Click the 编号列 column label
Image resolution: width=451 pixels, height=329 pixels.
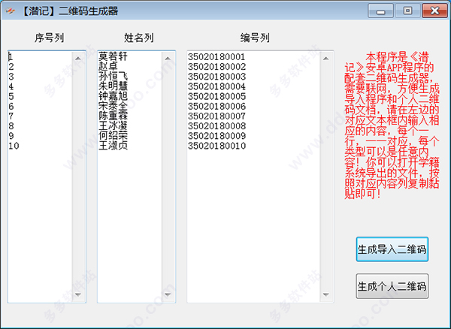[x=255, y=38]
